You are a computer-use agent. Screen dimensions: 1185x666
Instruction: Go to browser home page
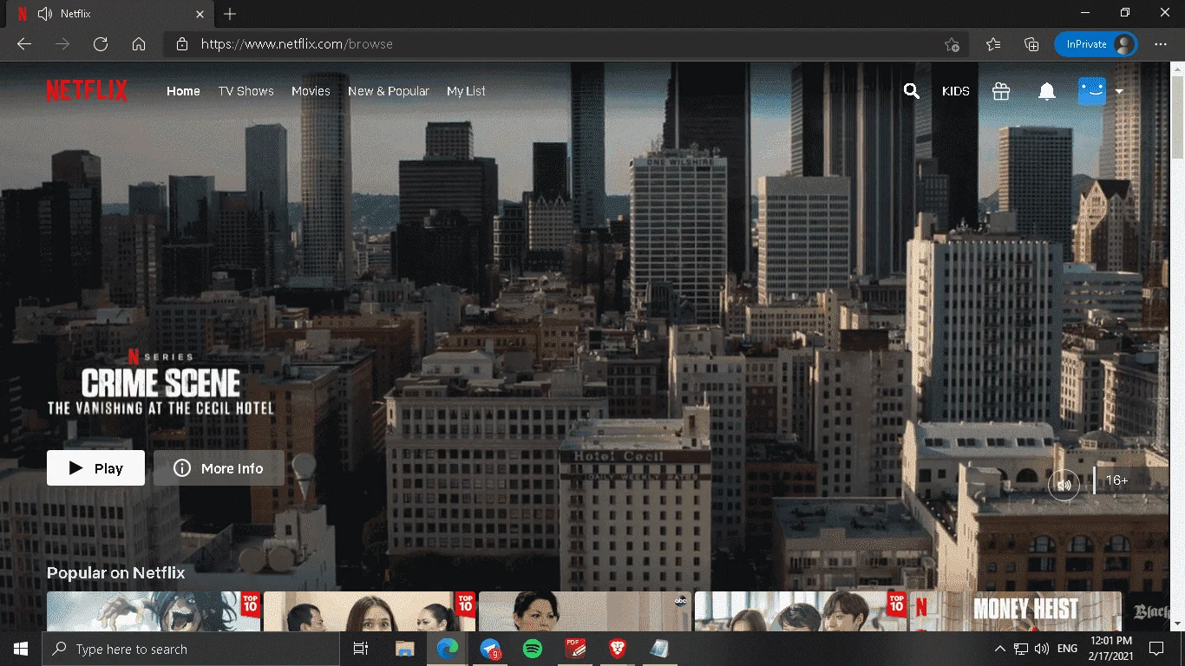coord(139,44)
